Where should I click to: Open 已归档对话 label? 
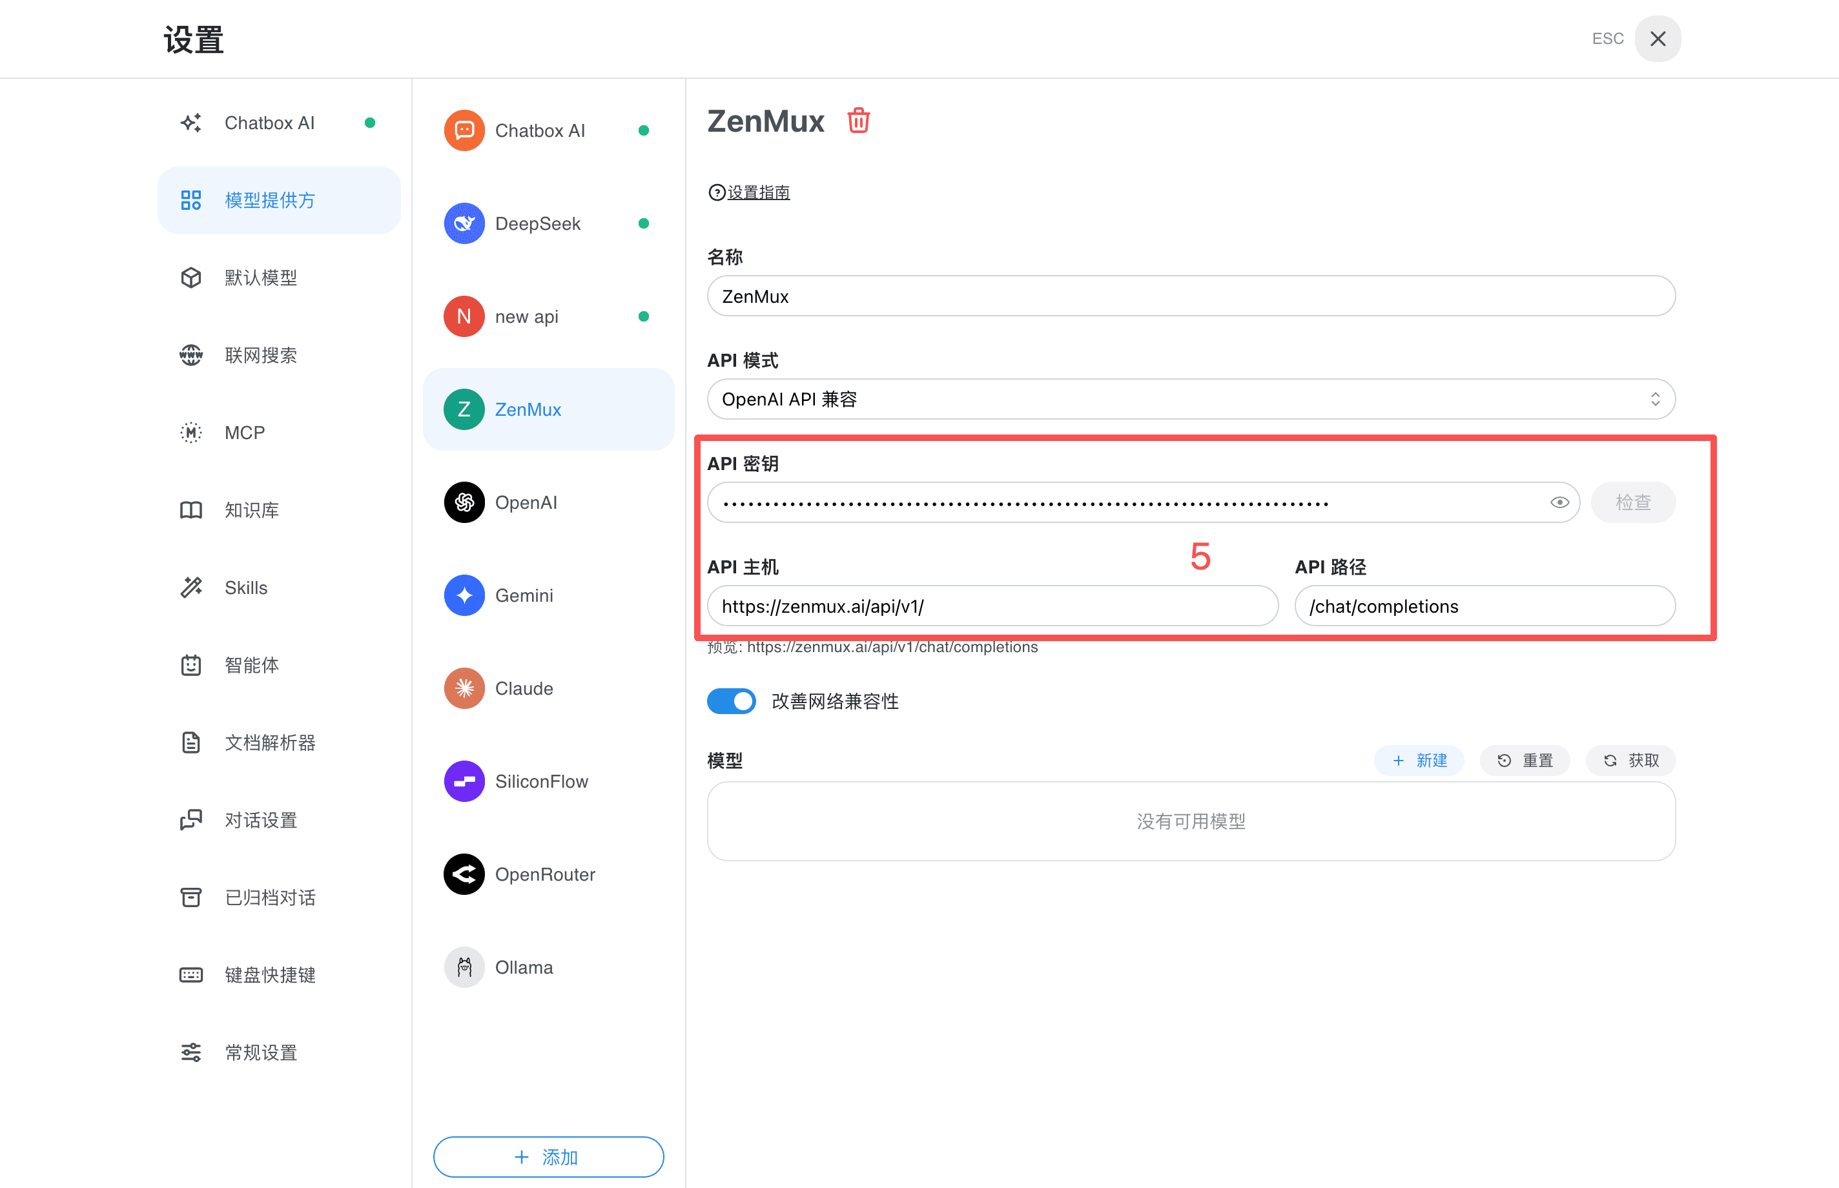[270, 897]
